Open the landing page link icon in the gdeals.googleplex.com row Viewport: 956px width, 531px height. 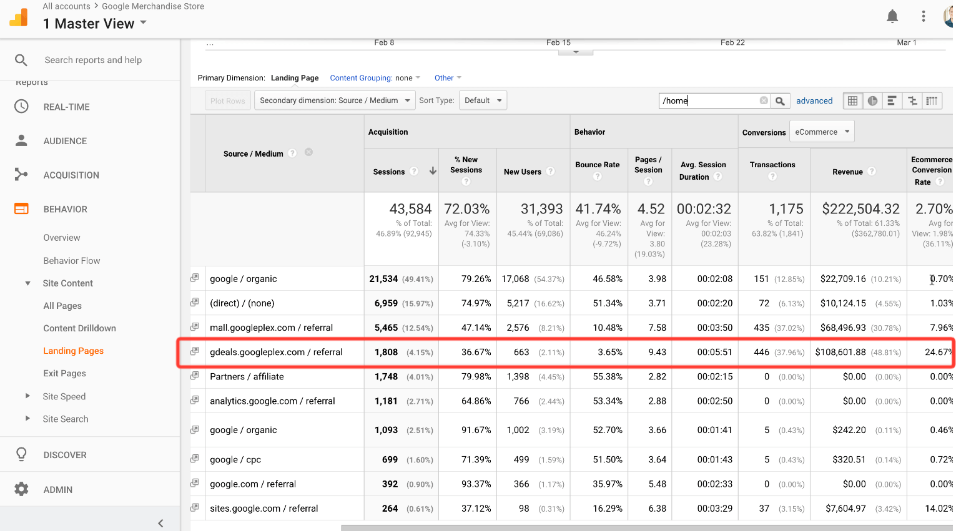click(x=195, y=351)
